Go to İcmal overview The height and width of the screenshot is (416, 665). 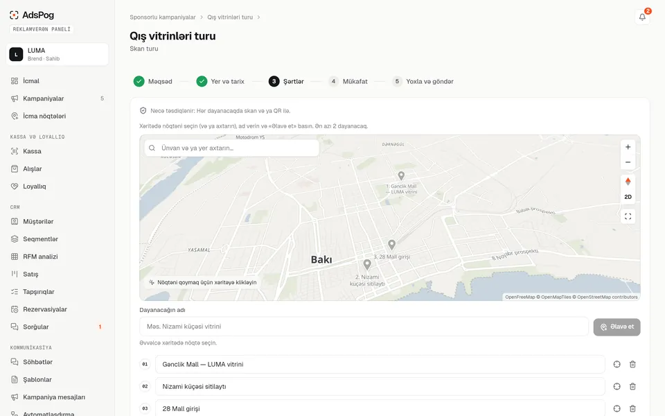[57, 80]
